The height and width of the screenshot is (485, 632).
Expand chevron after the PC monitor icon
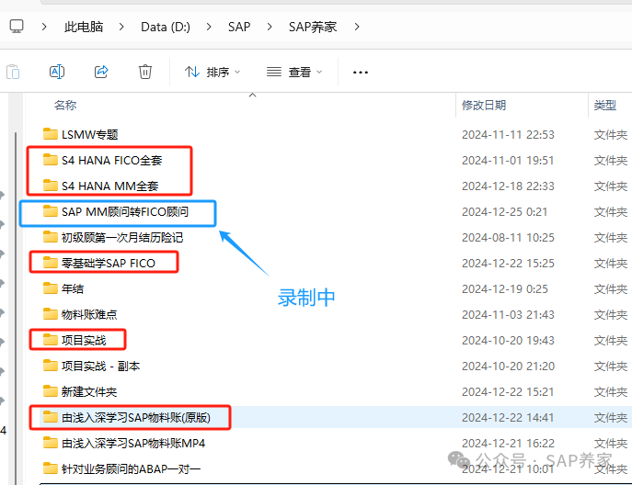coord(44,27)
